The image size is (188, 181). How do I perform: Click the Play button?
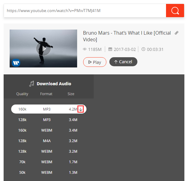pyautogui.click(x=95, y=62)
